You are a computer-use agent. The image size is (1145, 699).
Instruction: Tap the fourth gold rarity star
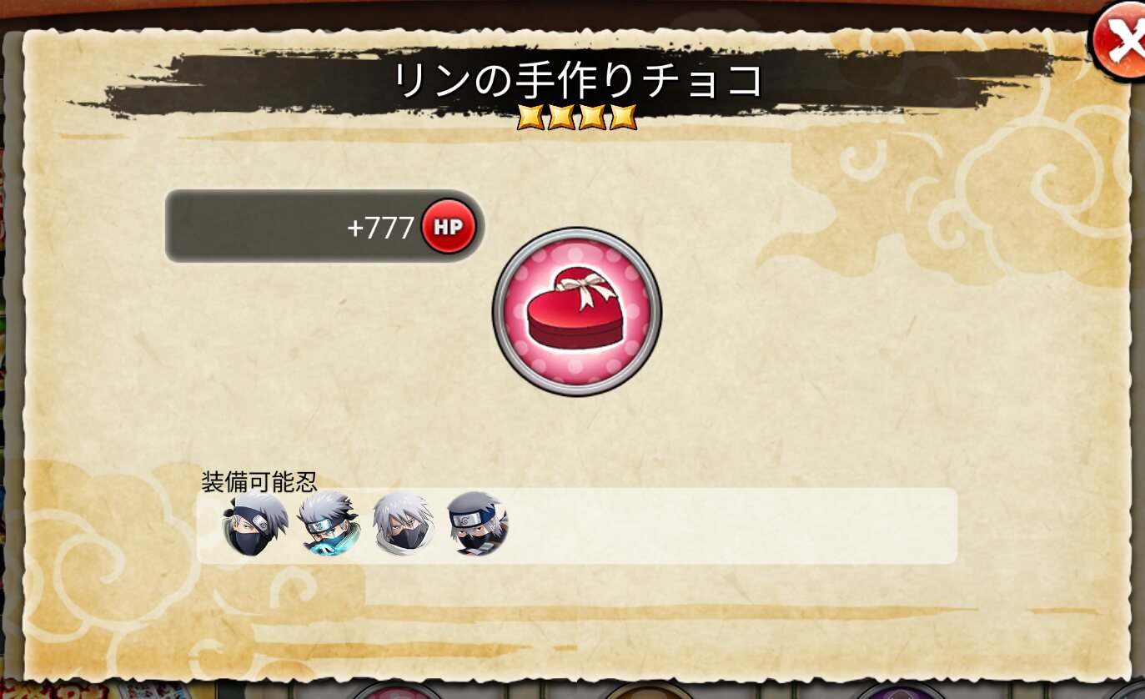[x=623, y=117]
